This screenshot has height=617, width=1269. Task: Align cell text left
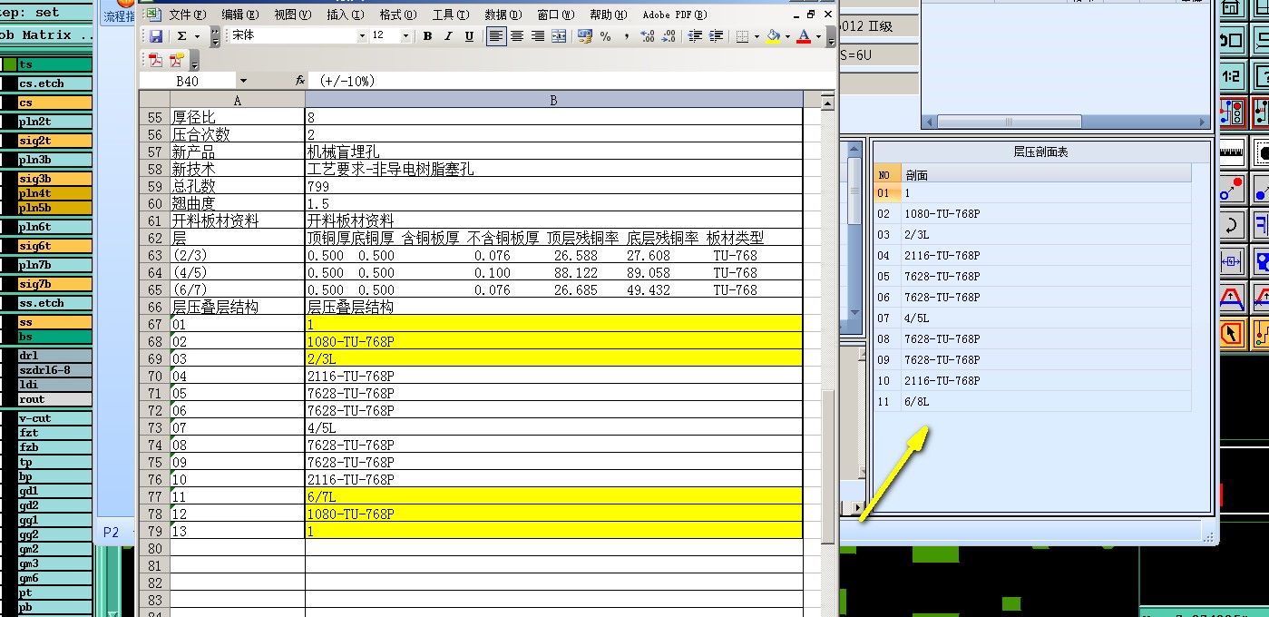point(495,36)
